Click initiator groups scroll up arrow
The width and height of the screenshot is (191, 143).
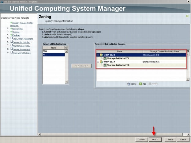[x=188, y=55]
